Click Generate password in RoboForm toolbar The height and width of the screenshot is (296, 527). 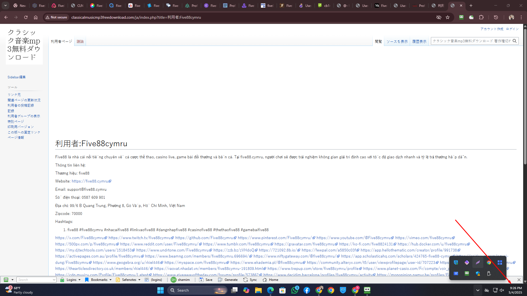[228, 280]
